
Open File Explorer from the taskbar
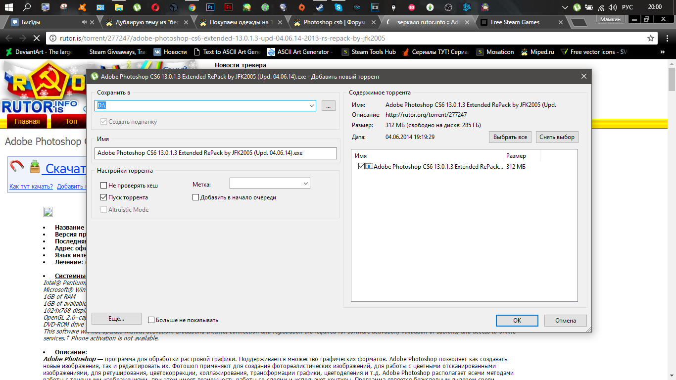[119, 7]
